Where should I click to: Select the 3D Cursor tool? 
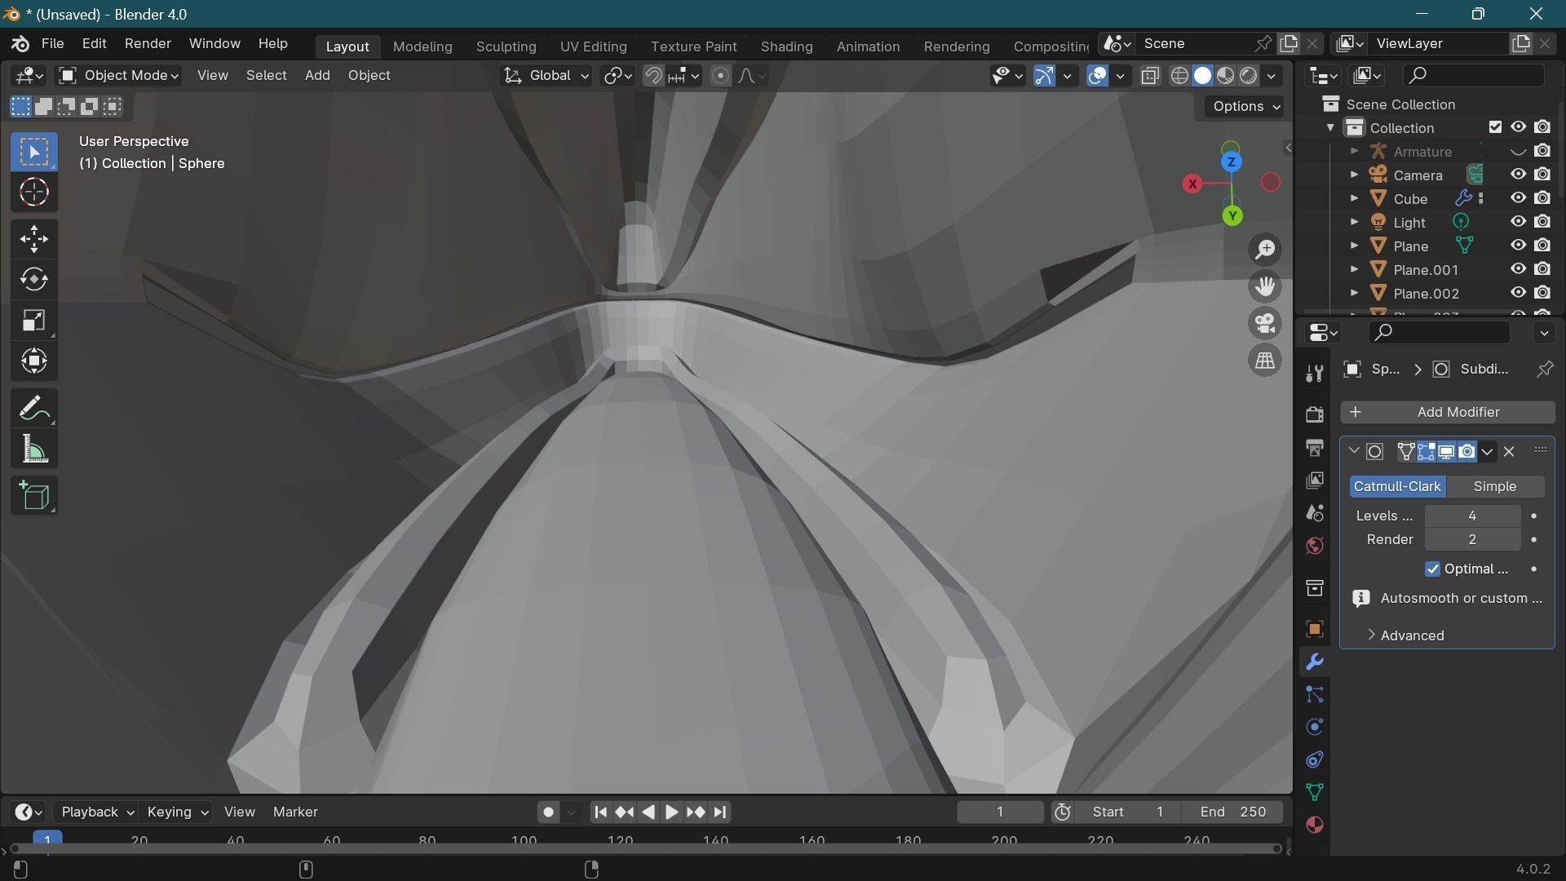[33, 193]
